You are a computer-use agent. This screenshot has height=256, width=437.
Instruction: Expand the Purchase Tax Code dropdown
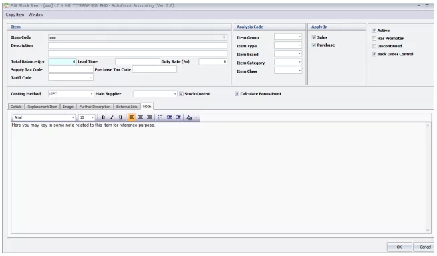(x=174, y=69)
